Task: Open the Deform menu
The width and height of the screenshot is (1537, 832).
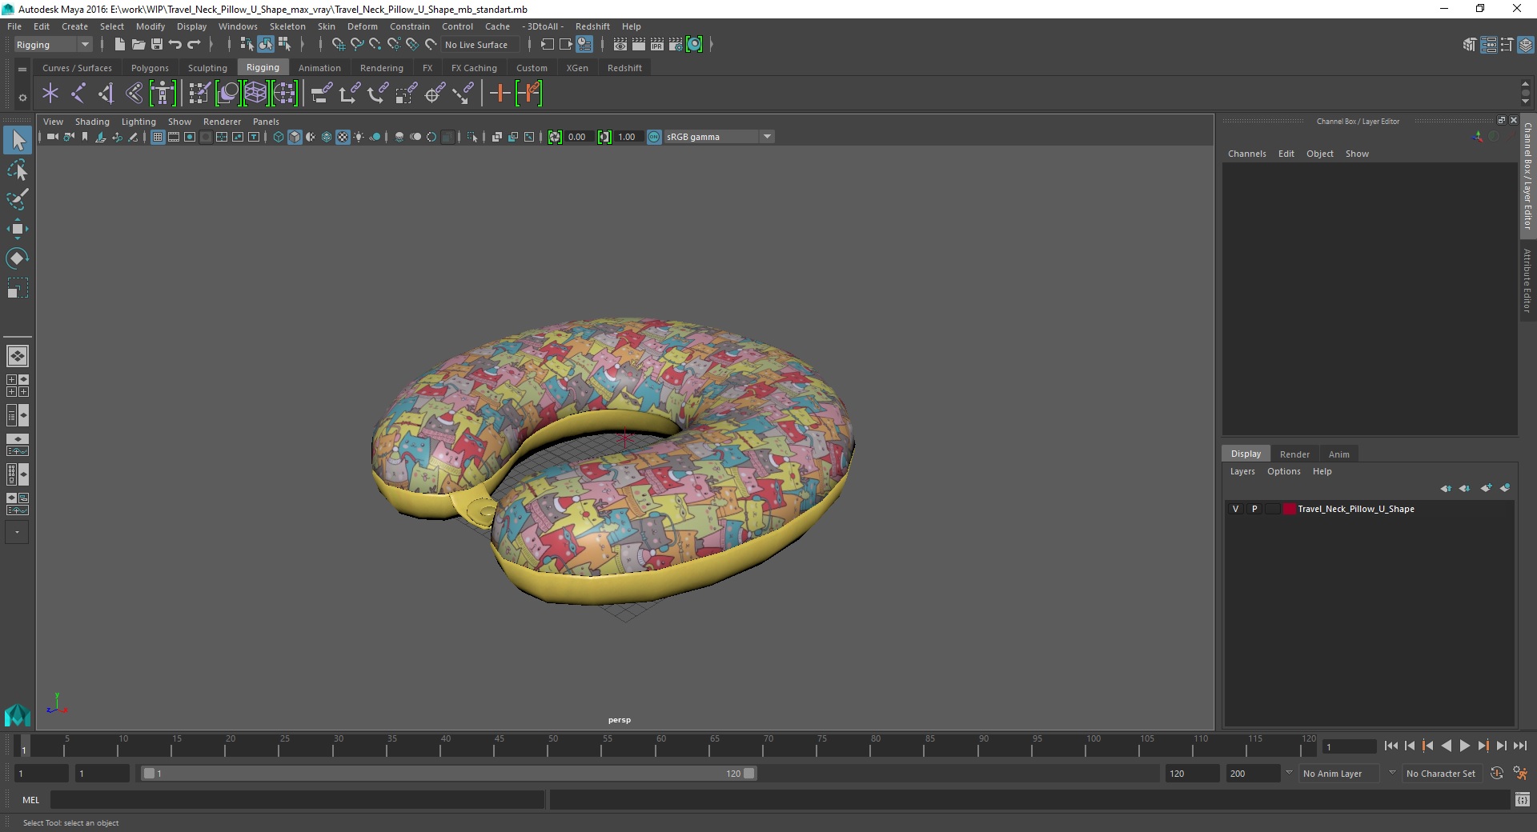Action: 362,26
